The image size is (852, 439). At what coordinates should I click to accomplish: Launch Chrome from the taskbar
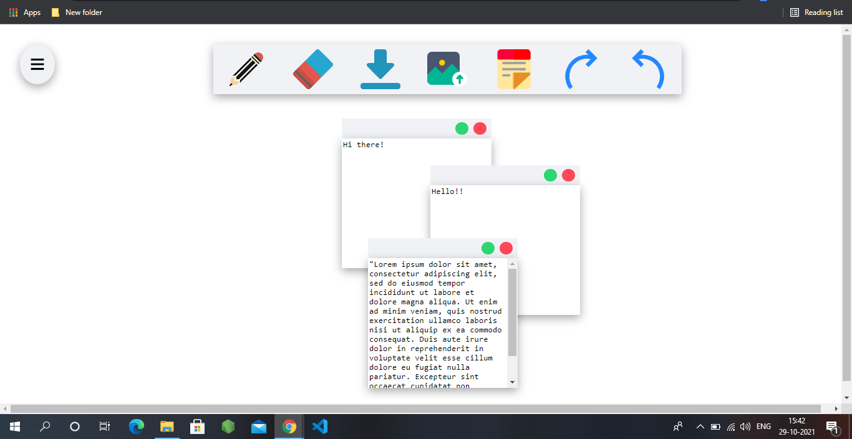pyautogui.click(x=289, y=427)
